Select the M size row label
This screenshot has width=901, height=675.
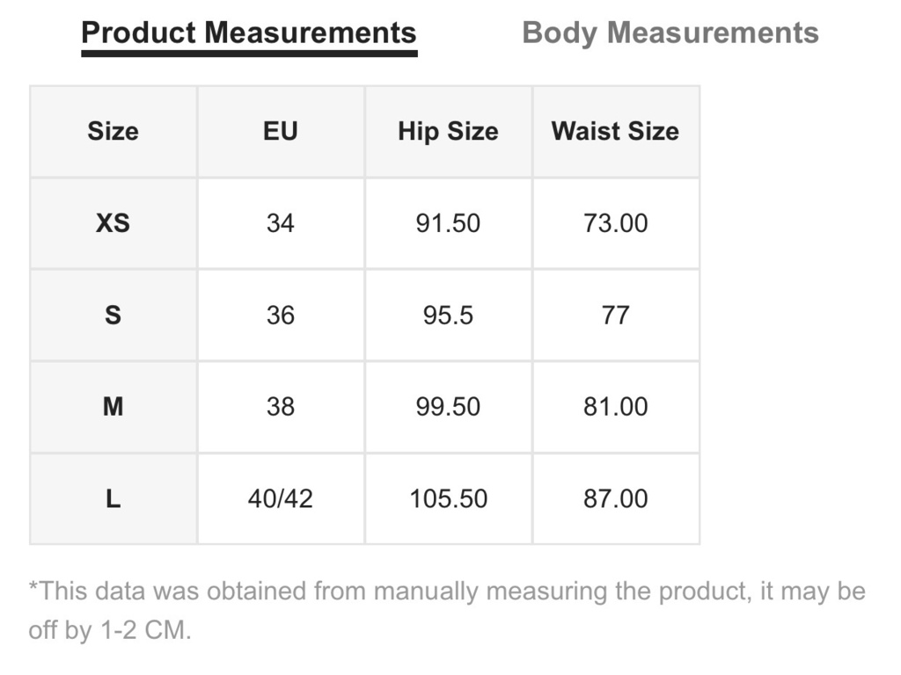coord(114,407)
